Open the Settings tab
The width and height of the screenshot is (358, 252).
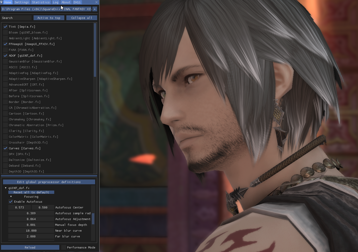pyautogui.click(x=22, y=2)
